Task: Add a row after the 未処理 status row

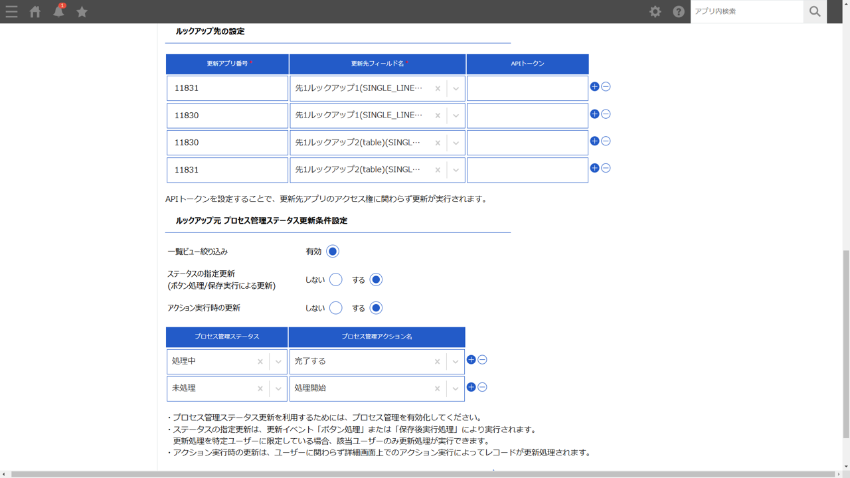Action: (x=471, y=387)
